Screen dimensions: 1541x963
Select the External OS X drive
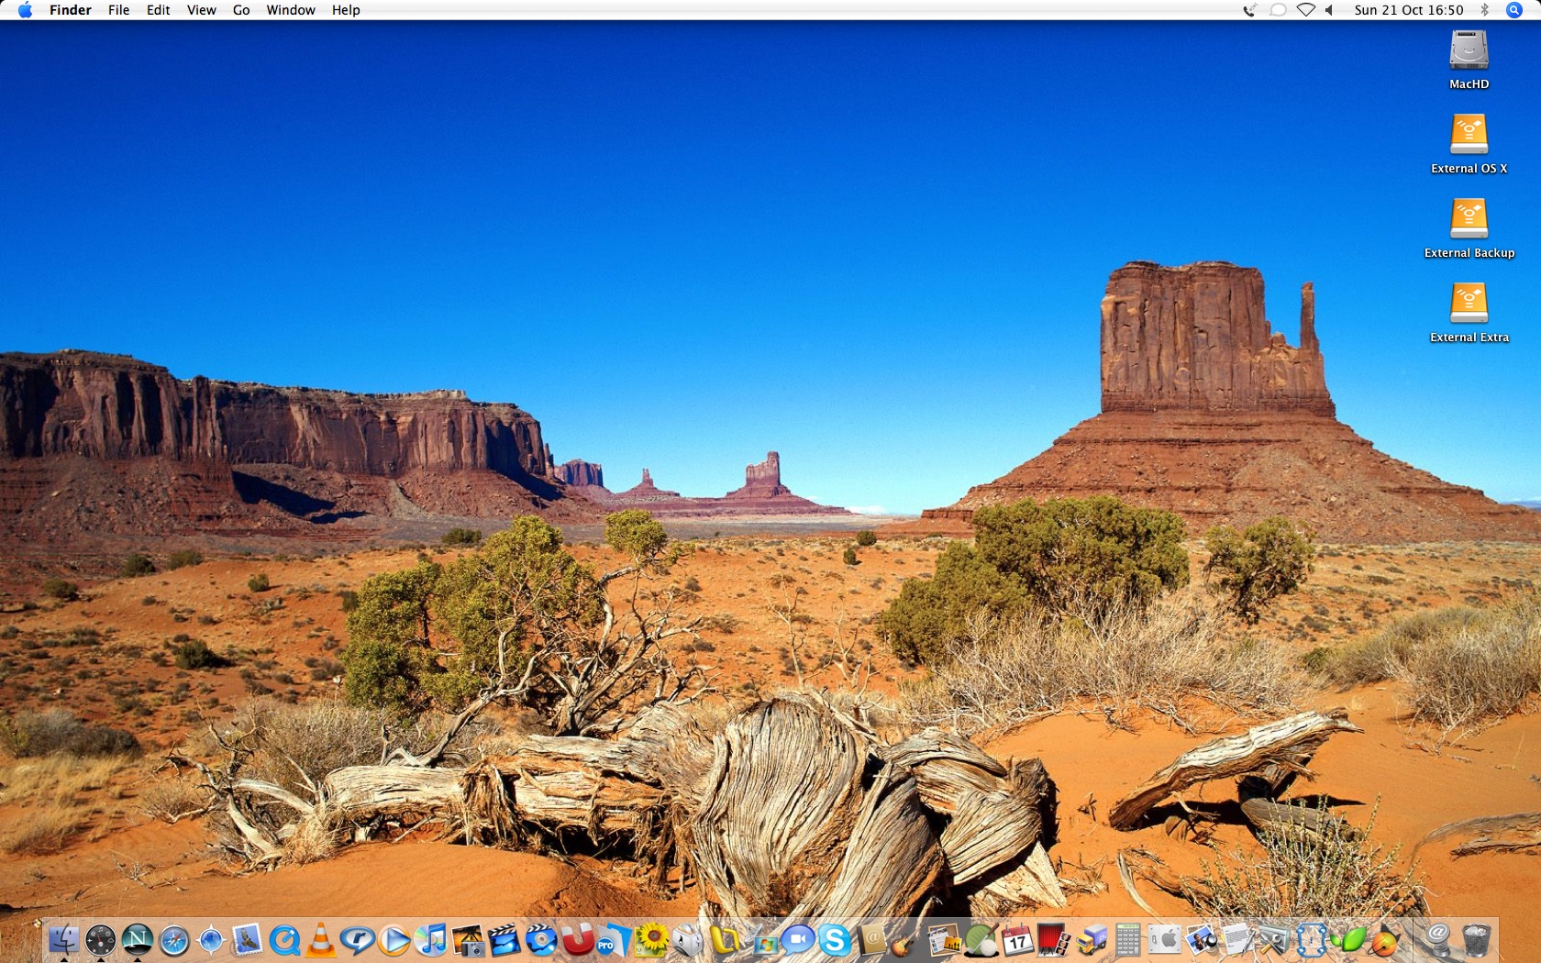tap(1469, 144)
